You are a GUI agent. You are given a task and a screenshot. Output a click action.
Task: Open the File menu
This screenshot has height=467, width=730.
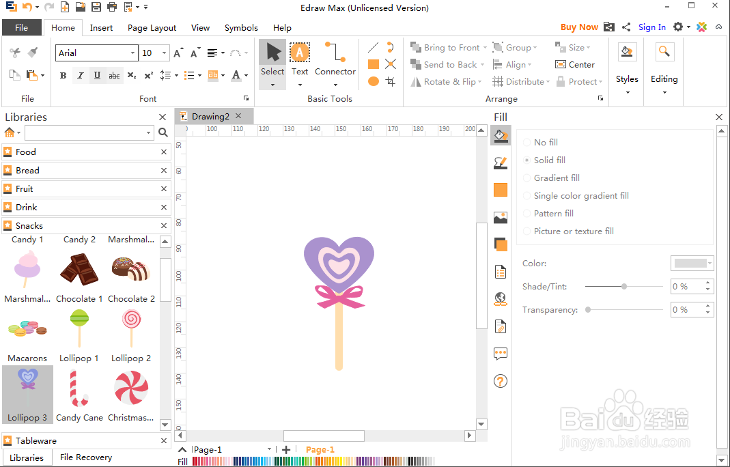tap(21, 27)
